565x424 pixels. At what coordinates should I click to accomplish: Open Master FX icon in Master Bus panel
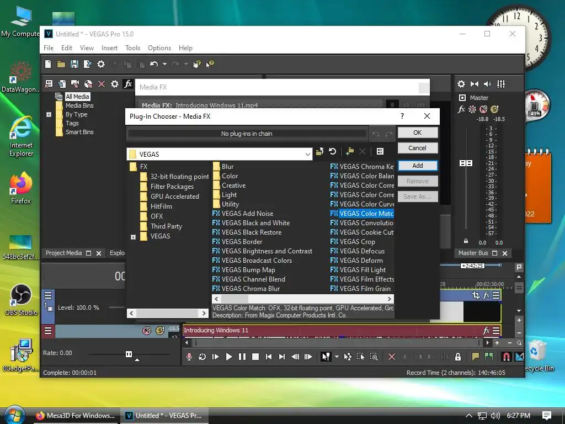461,109
